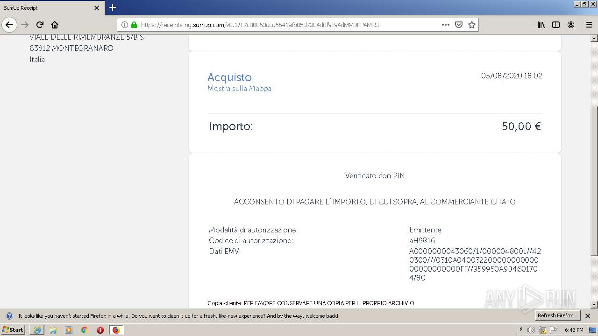Image resolution: width=598 pixels, height=336 pixels.
Task: Click the Dati EMV label
Action: point(224,252)
